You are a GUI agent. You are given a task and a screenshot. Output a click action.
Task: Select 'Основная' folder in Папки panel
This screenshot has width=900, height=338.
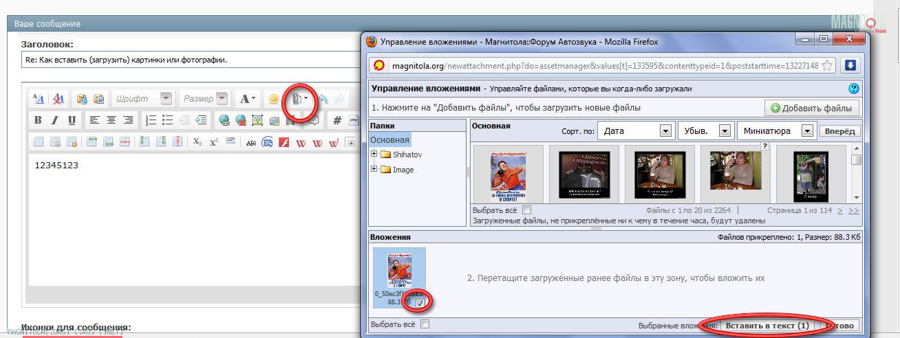tap(389, 139)
